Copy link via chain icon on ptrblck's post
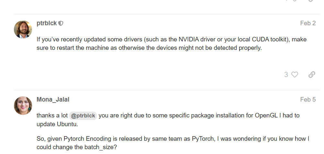Screen dimensions: 324x154 point(312,75)
